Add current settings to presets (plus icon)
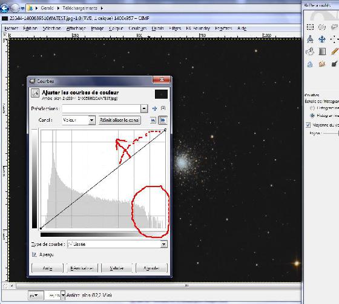The height and width of the screenshot is (304, 339). point(154,108)
